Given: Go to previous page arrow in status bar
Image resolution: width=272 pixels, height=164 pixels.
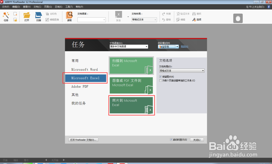Looking at the screenshot, I should (x=46, y=160).
